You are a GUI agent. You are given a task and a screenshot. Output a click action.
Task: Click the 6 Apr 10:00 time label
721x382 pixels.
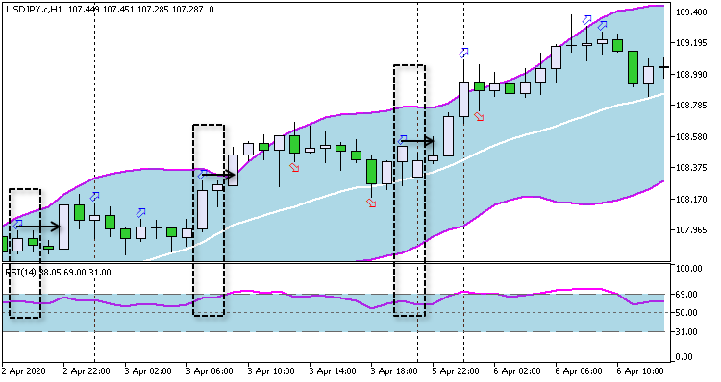tap(640, 371)
